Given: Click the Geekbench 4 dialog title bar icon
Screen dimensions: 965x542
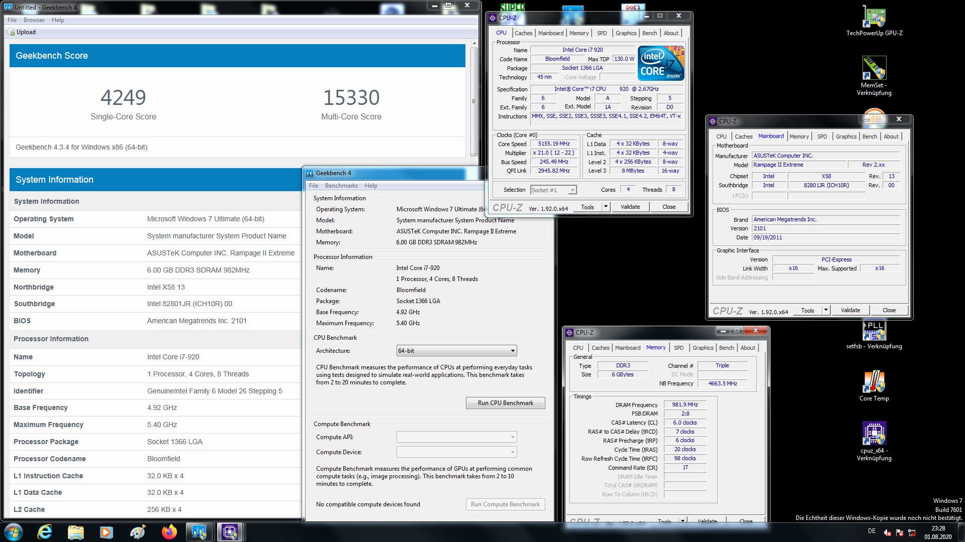Looking at the screenshot, I should (310, 173).
